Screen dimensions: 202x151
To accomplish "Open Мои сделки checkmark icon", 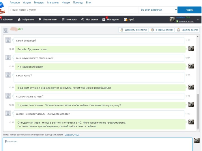I will [104, 20].
